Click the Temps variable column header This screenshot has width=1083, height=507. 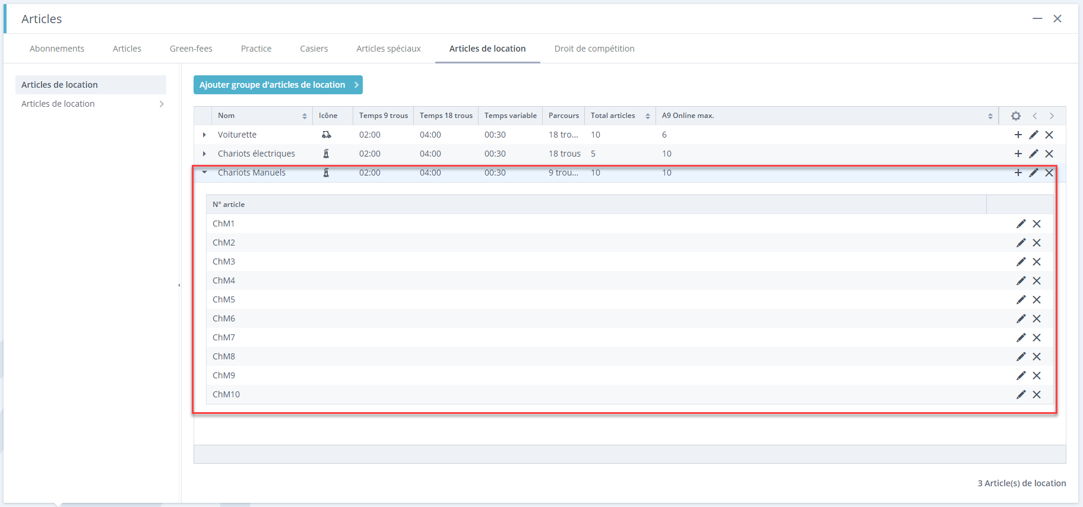[511, 116]
